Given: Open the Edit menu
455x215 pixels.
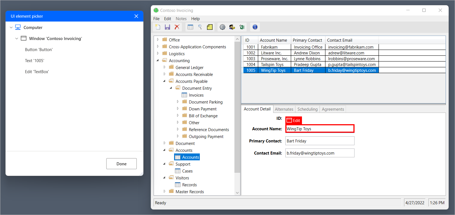Looking at the screenshot, I should click(167, 19).
